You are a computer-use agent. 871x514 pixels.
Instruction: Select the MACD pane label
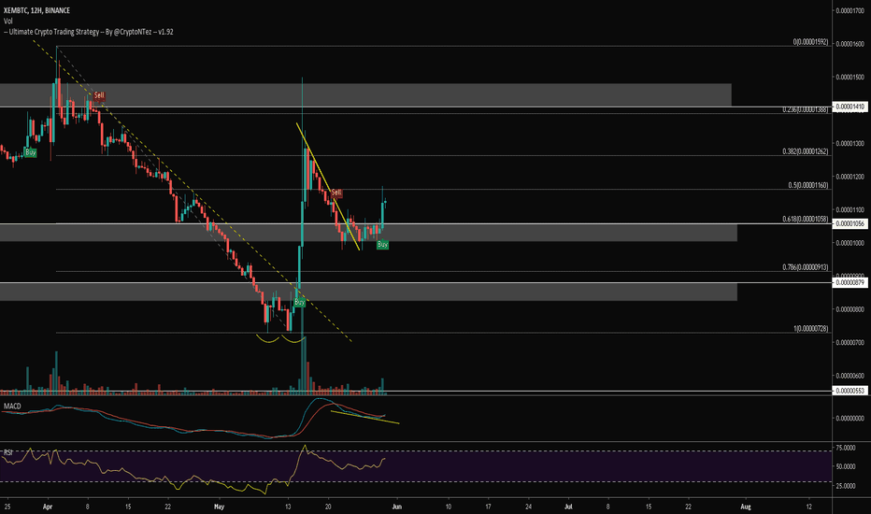(12, 407)
